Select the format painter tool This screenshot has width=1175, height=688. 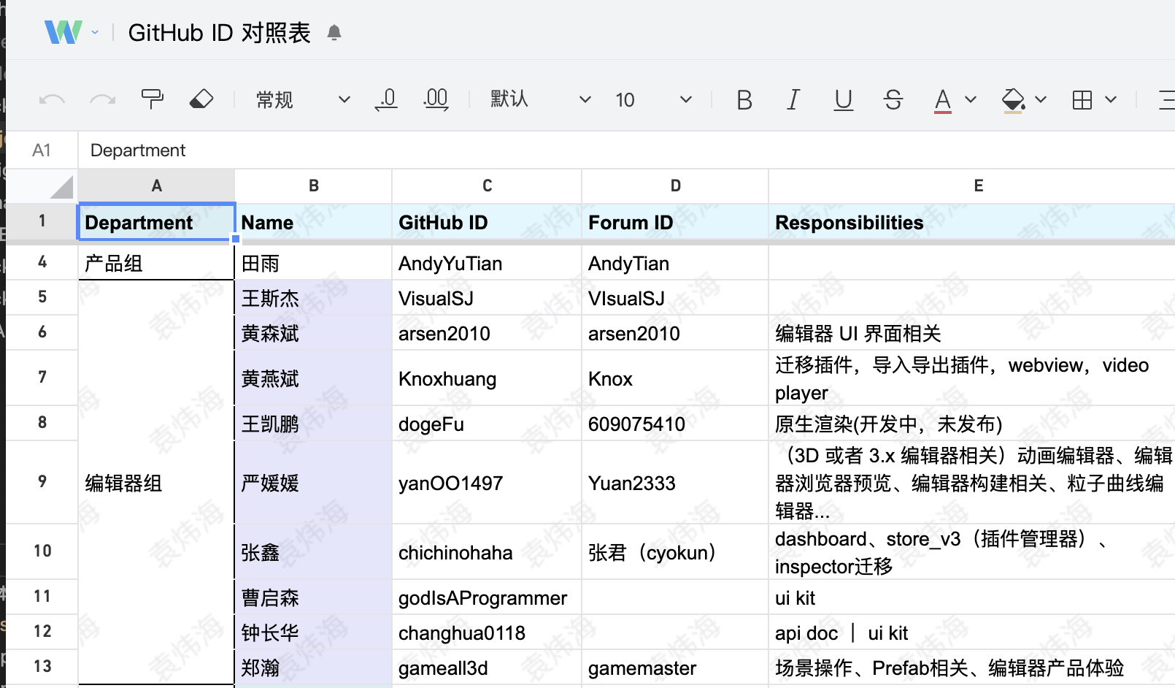[x=152, y=99]
